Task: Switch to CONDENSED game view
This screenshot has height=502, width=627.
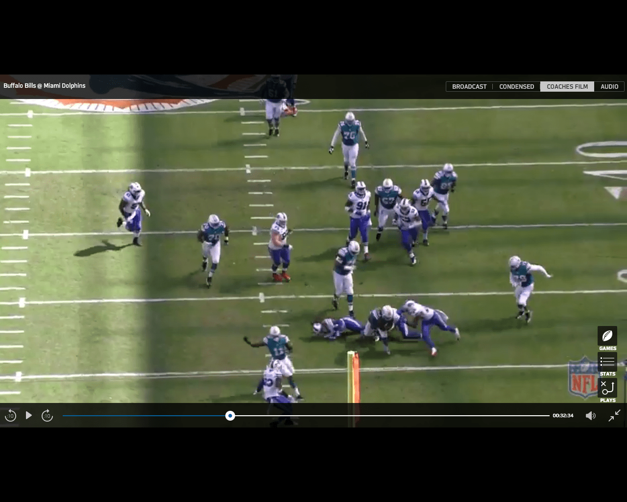Action: (516, 86)
